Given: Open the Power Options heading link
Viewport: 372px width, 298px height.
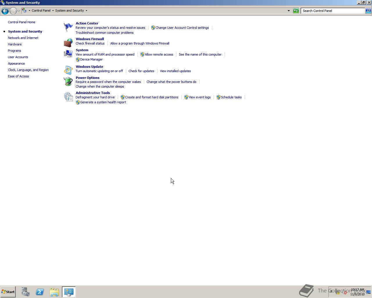Looking at the screenshot, I should coord(87,78).
